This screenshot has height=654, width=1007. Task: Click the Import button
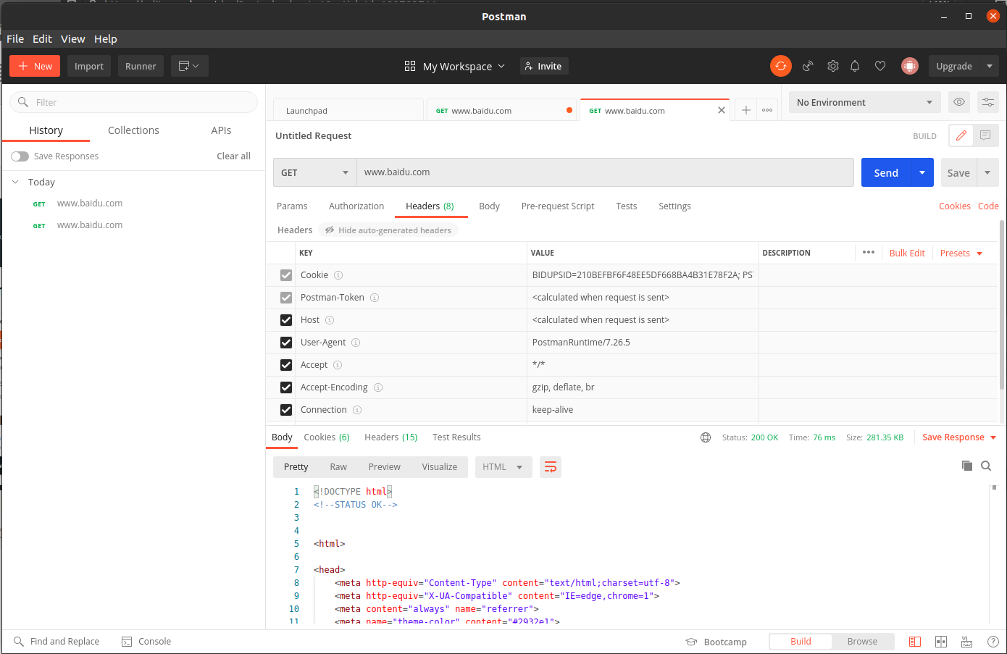click(x=89, y=66)
